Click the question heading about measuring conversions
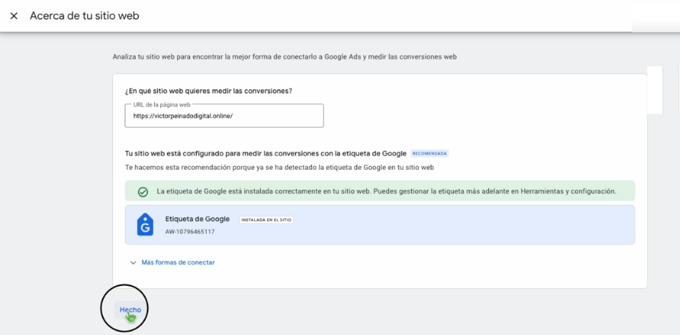The height and width of the screenshot is (335, 680). (208, 91)
